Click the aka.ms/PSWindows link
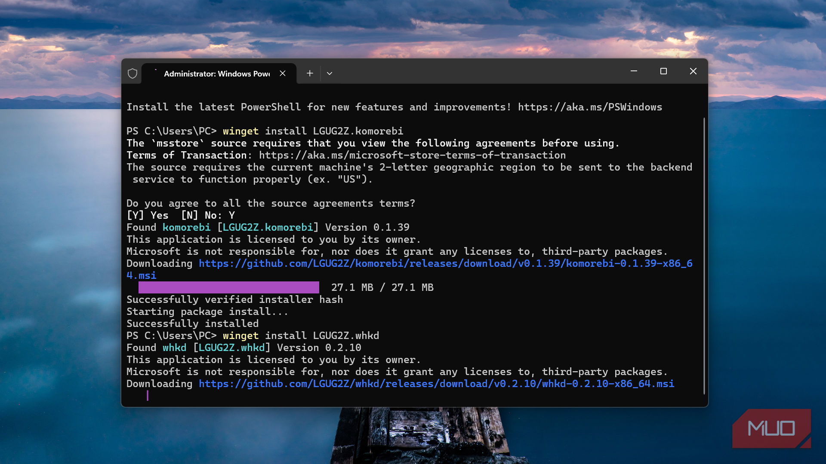The width and height of the screenshot is (826, 464). [x=590, y=107]
